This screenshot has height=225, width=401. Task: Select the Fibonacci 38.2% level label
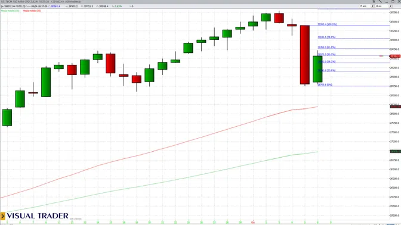point(326,61)
